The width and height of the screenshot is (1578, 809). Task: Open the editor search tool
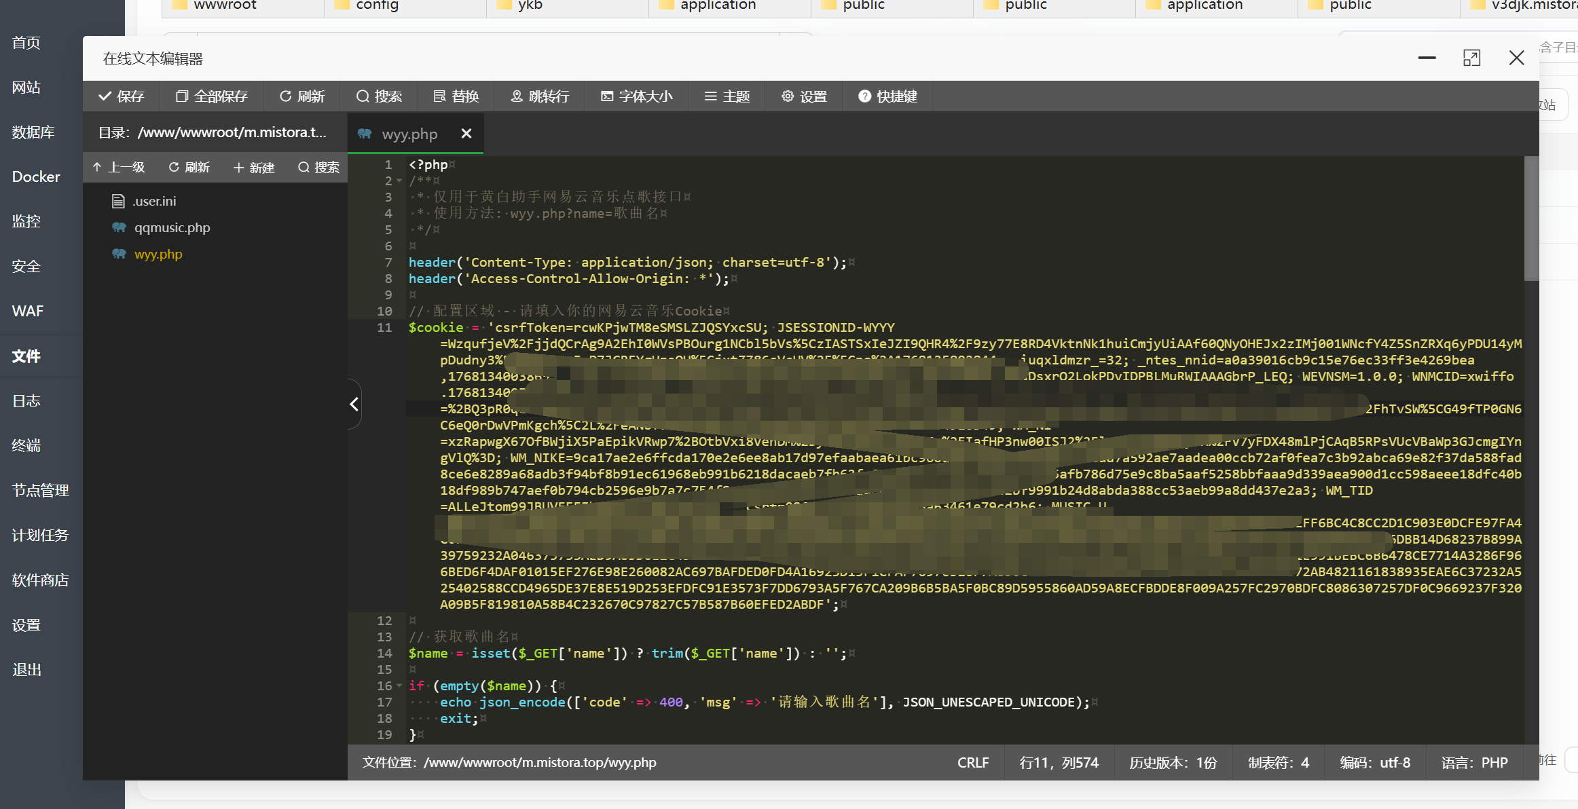[379, 96]
